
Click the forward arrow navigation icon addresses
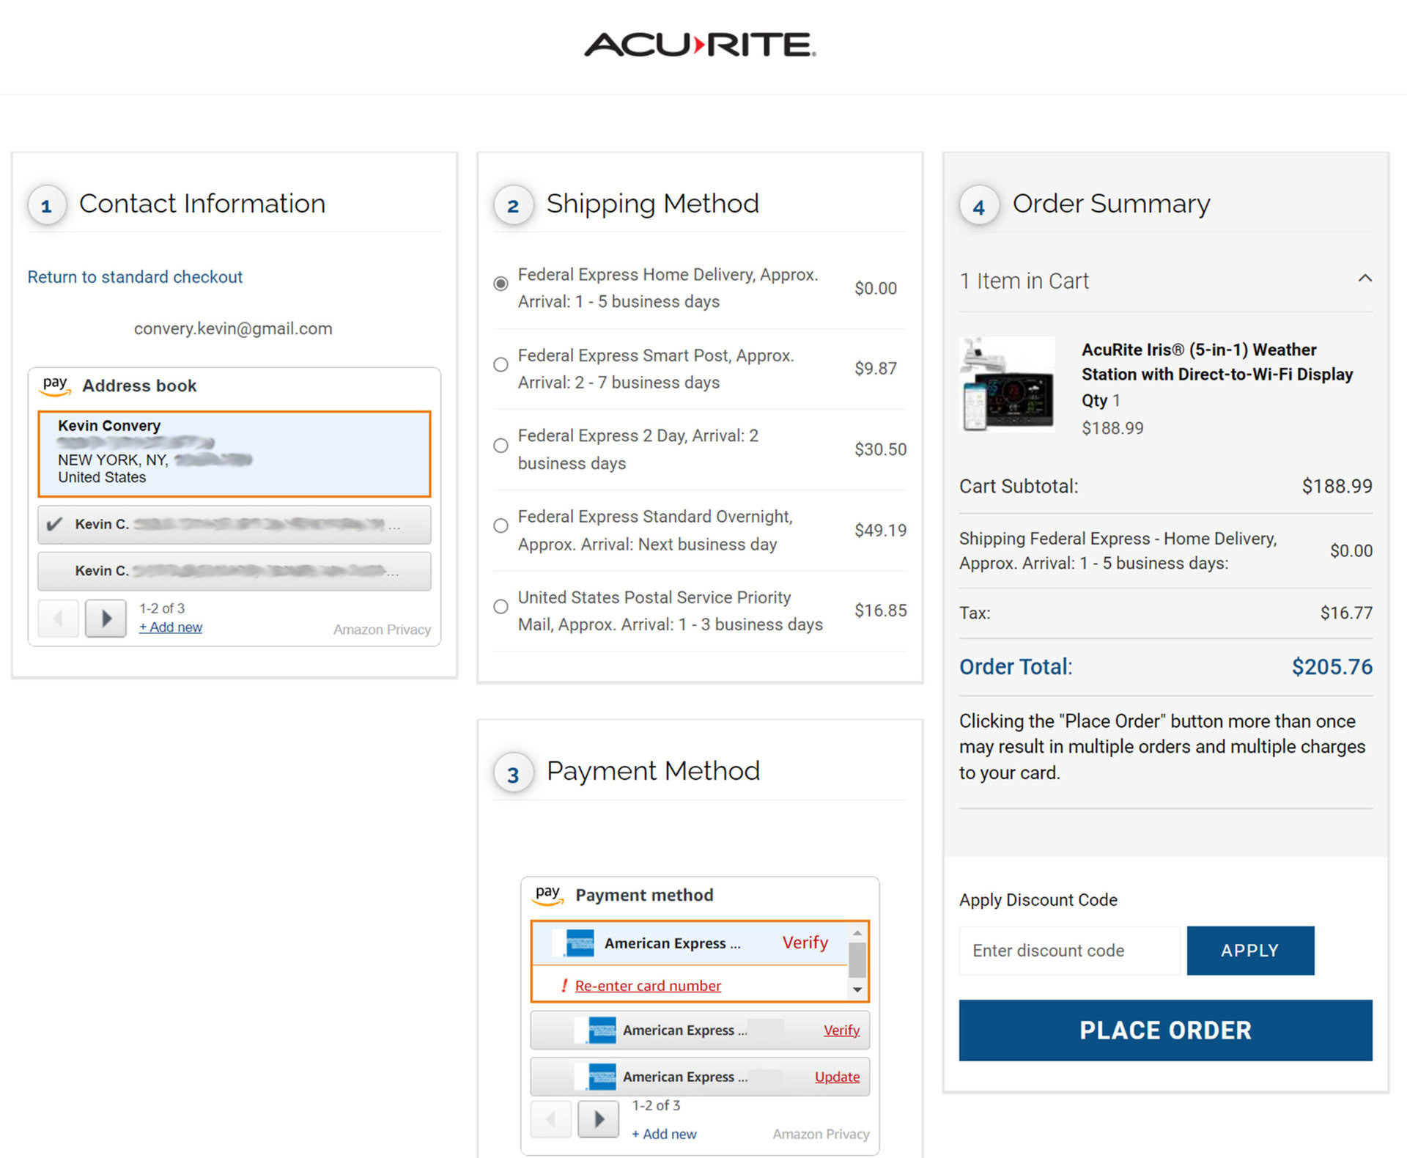coord(106,617)
